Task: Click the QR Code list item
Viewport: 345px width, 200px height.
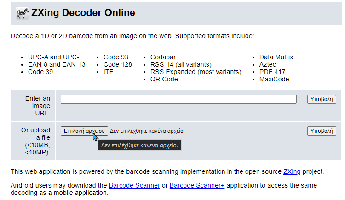Action: (164, 79)
